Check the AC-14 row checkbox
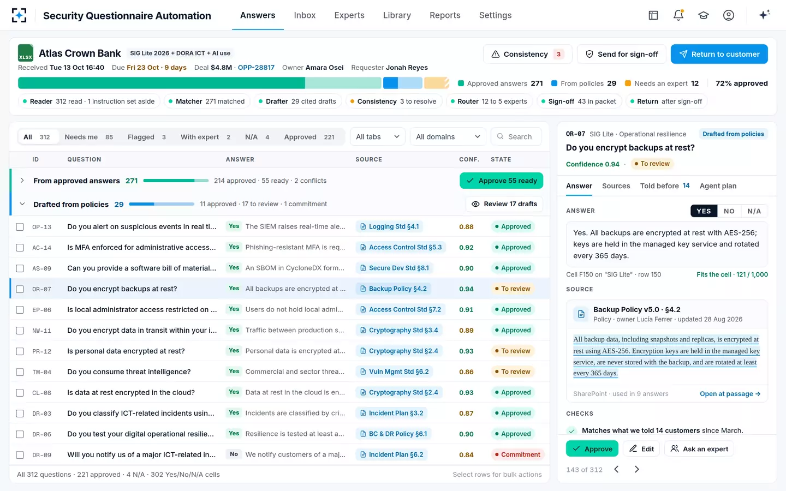Viewport: 786px width, 491px height. click(x=20, y=248)
